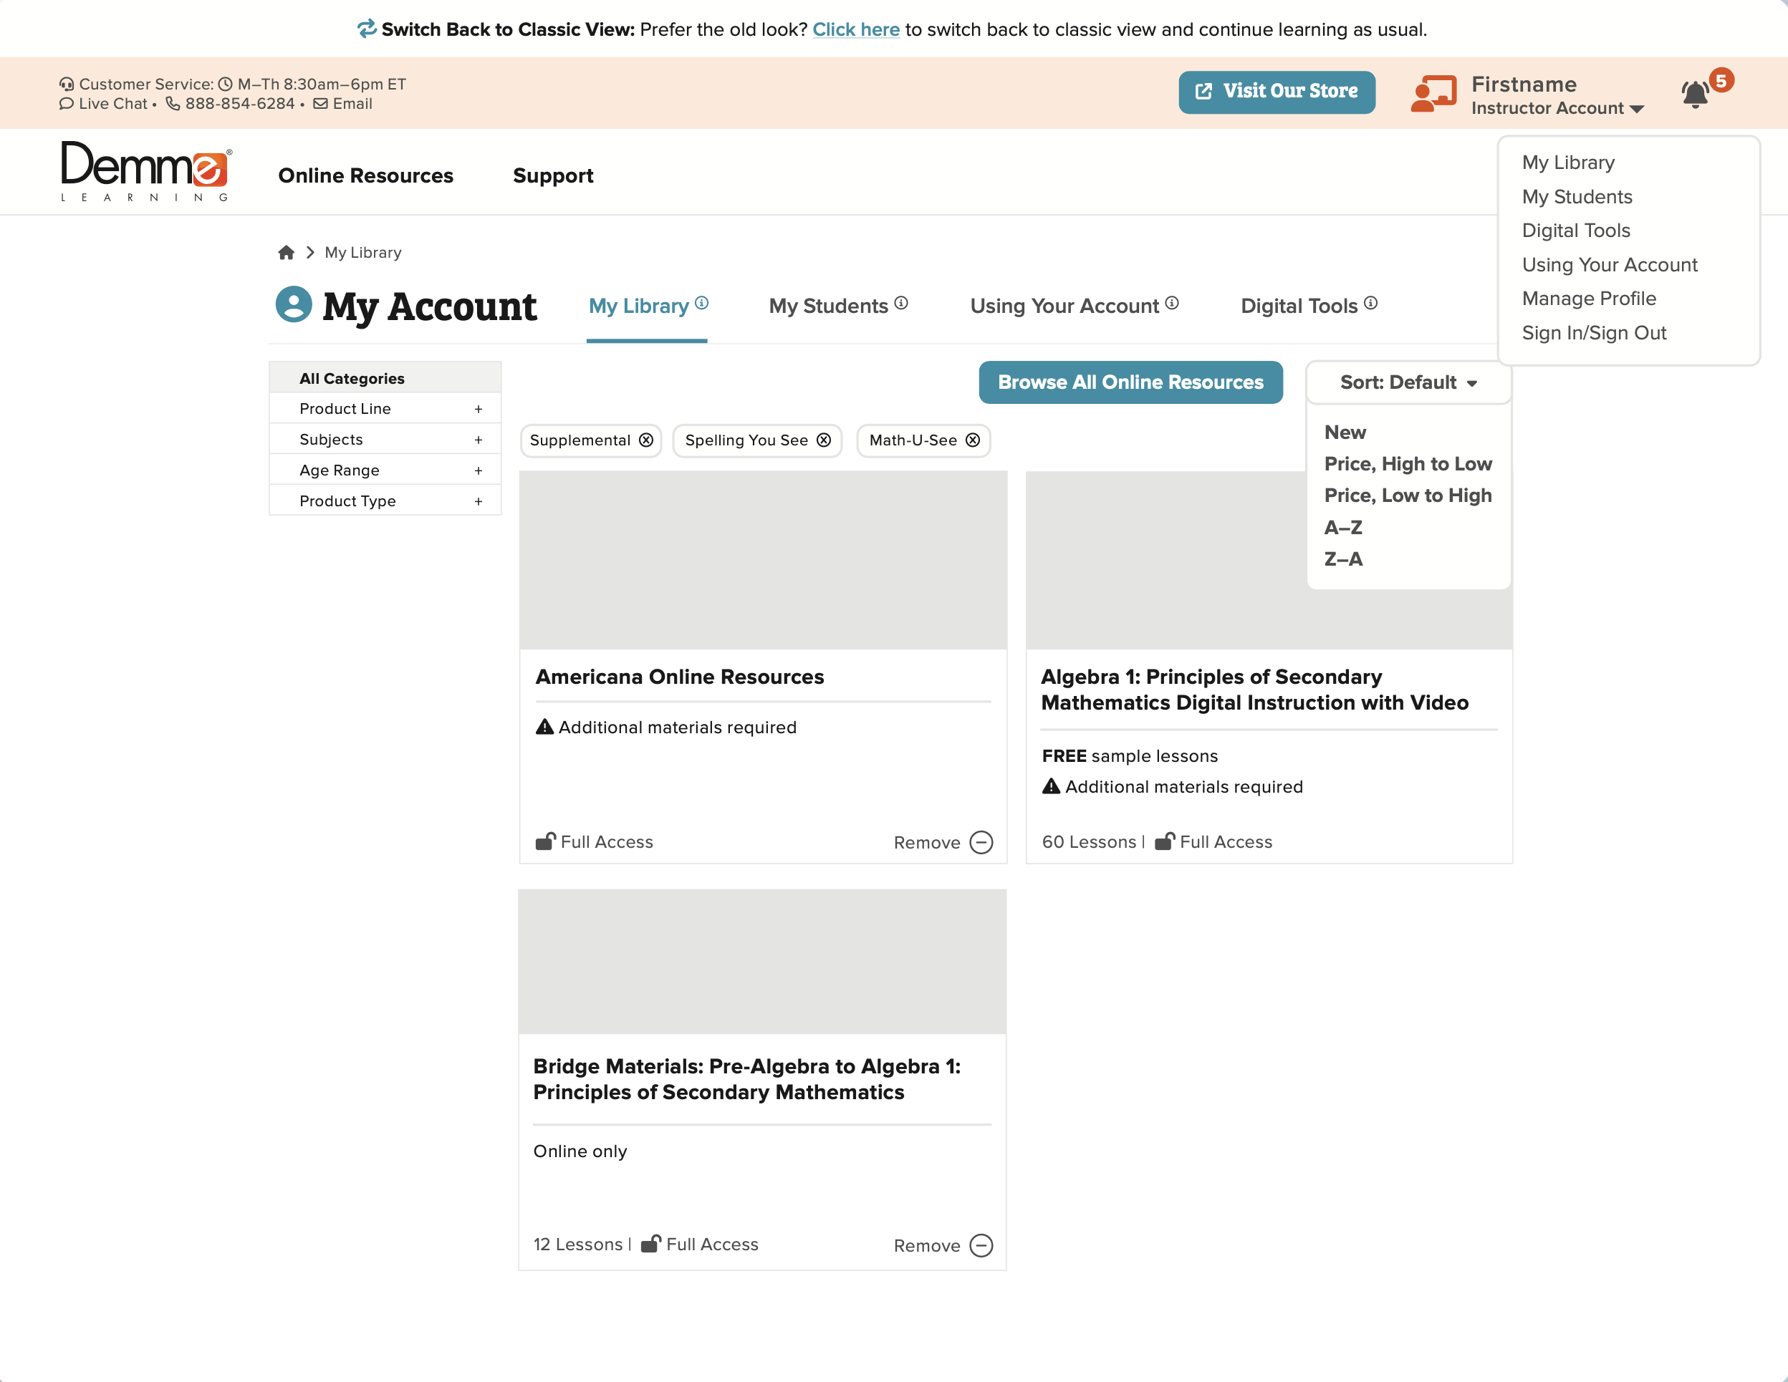Sort by New
Screen dimensions: 1788x1382
click(x=1345, y=432)
